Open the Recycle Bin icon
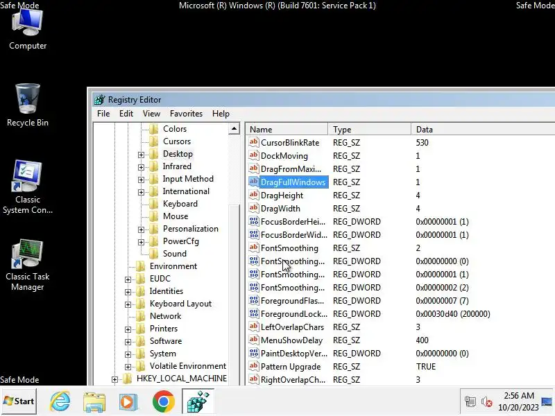This screenshot has width=555, height=416. coord(28,105)
